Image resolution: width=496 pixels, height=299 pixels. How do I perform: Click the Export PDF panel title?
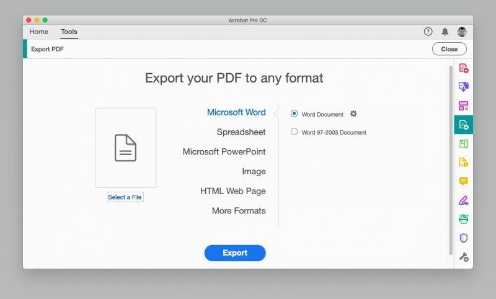tap(47, 49)
